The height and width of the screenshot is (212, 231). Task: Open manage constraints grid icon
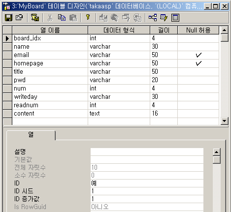coord(175,18)
